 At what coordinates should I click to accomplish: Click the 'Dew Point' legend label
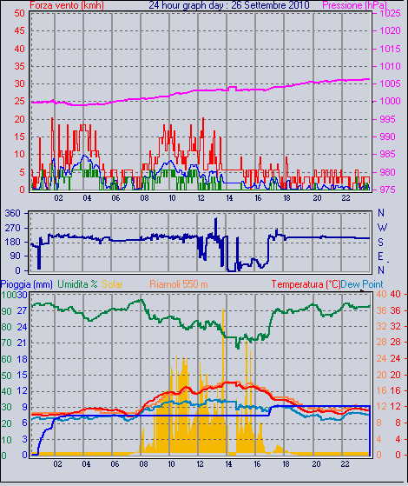tap(362, 284)
